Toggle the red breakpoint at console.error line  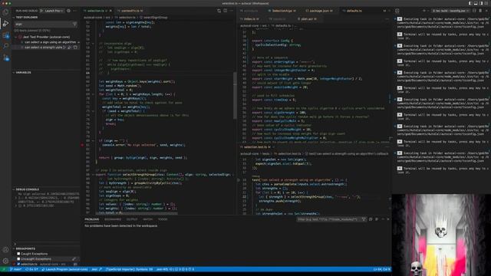[x=82, y=145]
